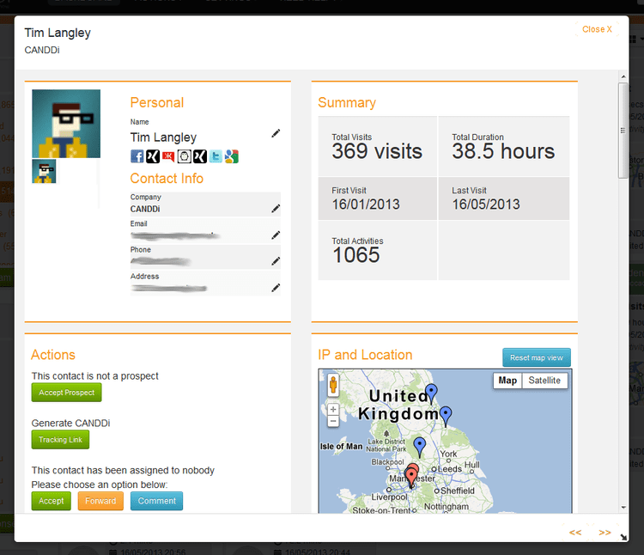Edit the Company CANDDi pencil icon
This screenshot has height=555, width=644.
coord(276,209)
